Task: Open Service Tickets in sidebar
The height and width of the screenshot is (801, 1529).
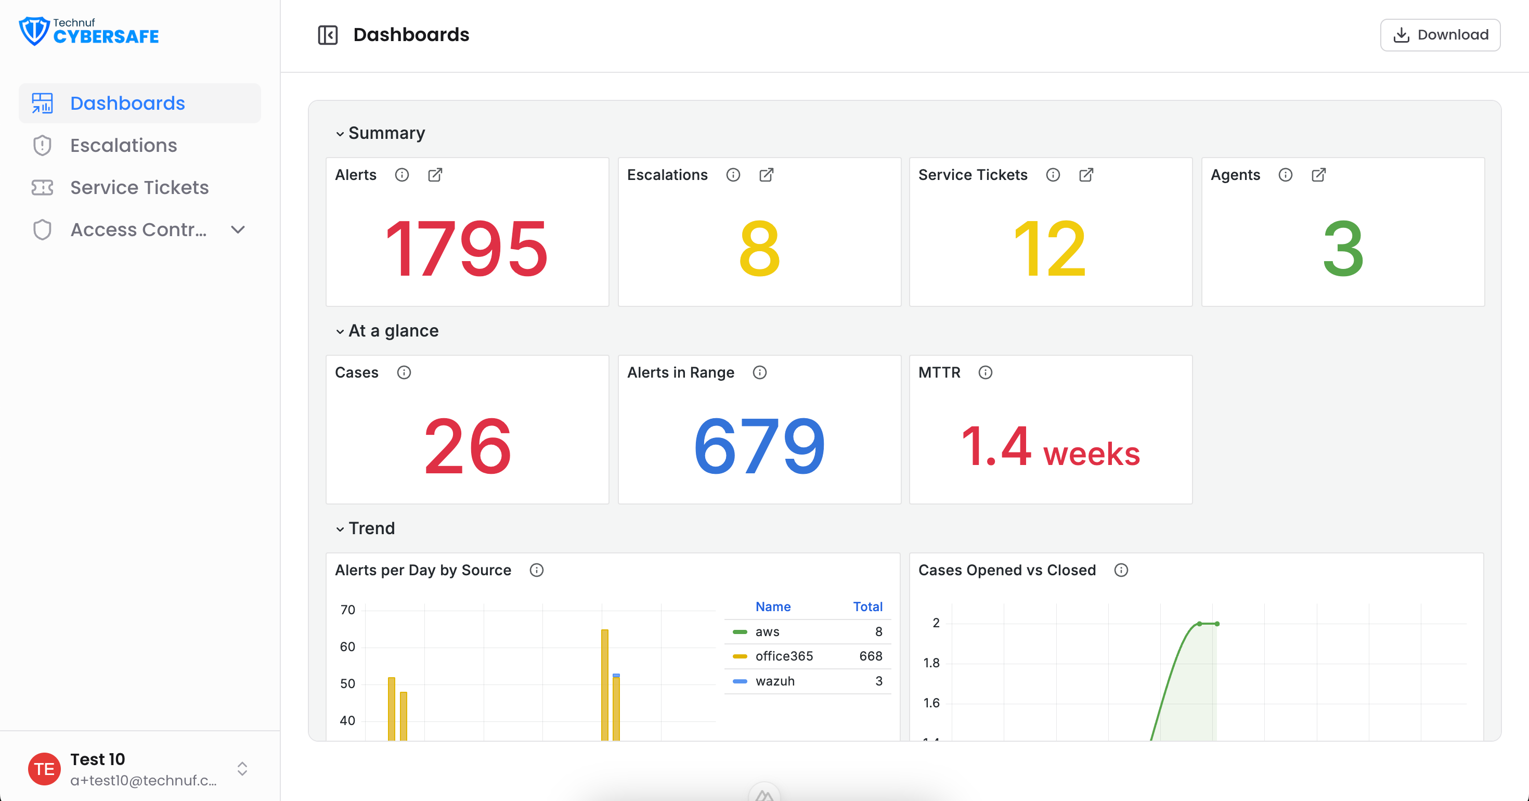Action: tap(140, 188)
